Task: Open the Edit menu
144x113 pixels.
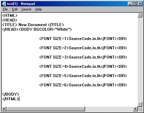Action: point(15,9)
